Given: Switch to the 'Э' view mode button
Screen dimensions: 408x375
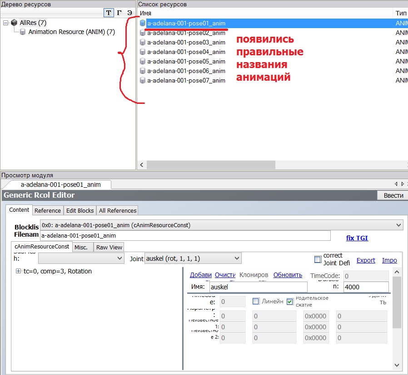Looking at the screenshot, I should coord(129,13).
